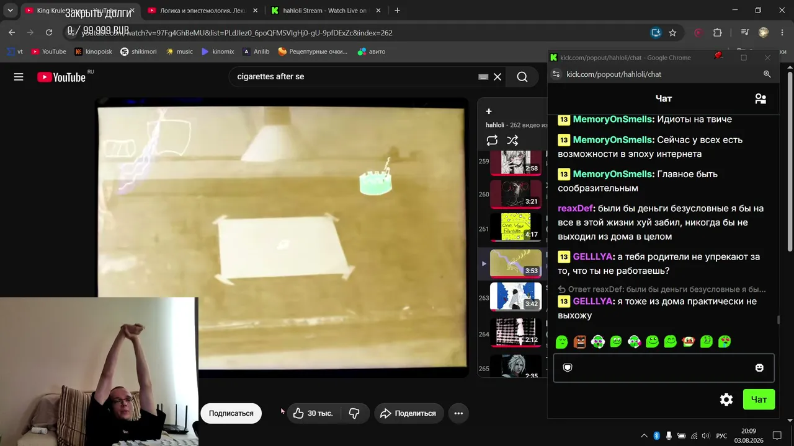Viewport: 794px width, 446px height.
Task: Play playlist video 261 thumbnail
Action: tap(515, 228)
